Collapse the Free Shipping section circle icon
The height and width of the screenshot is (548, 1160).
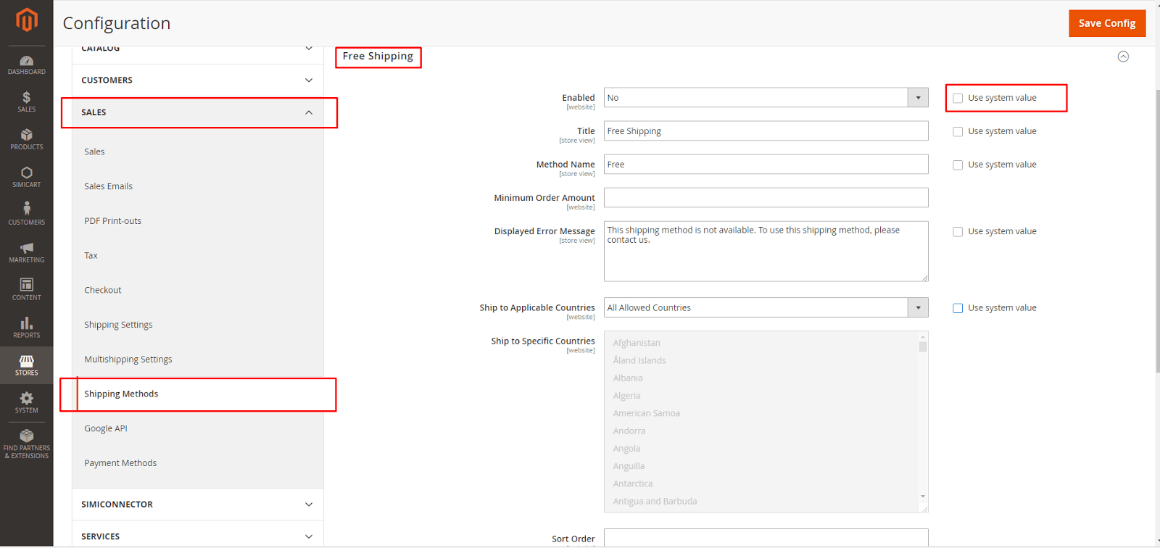1123,57
